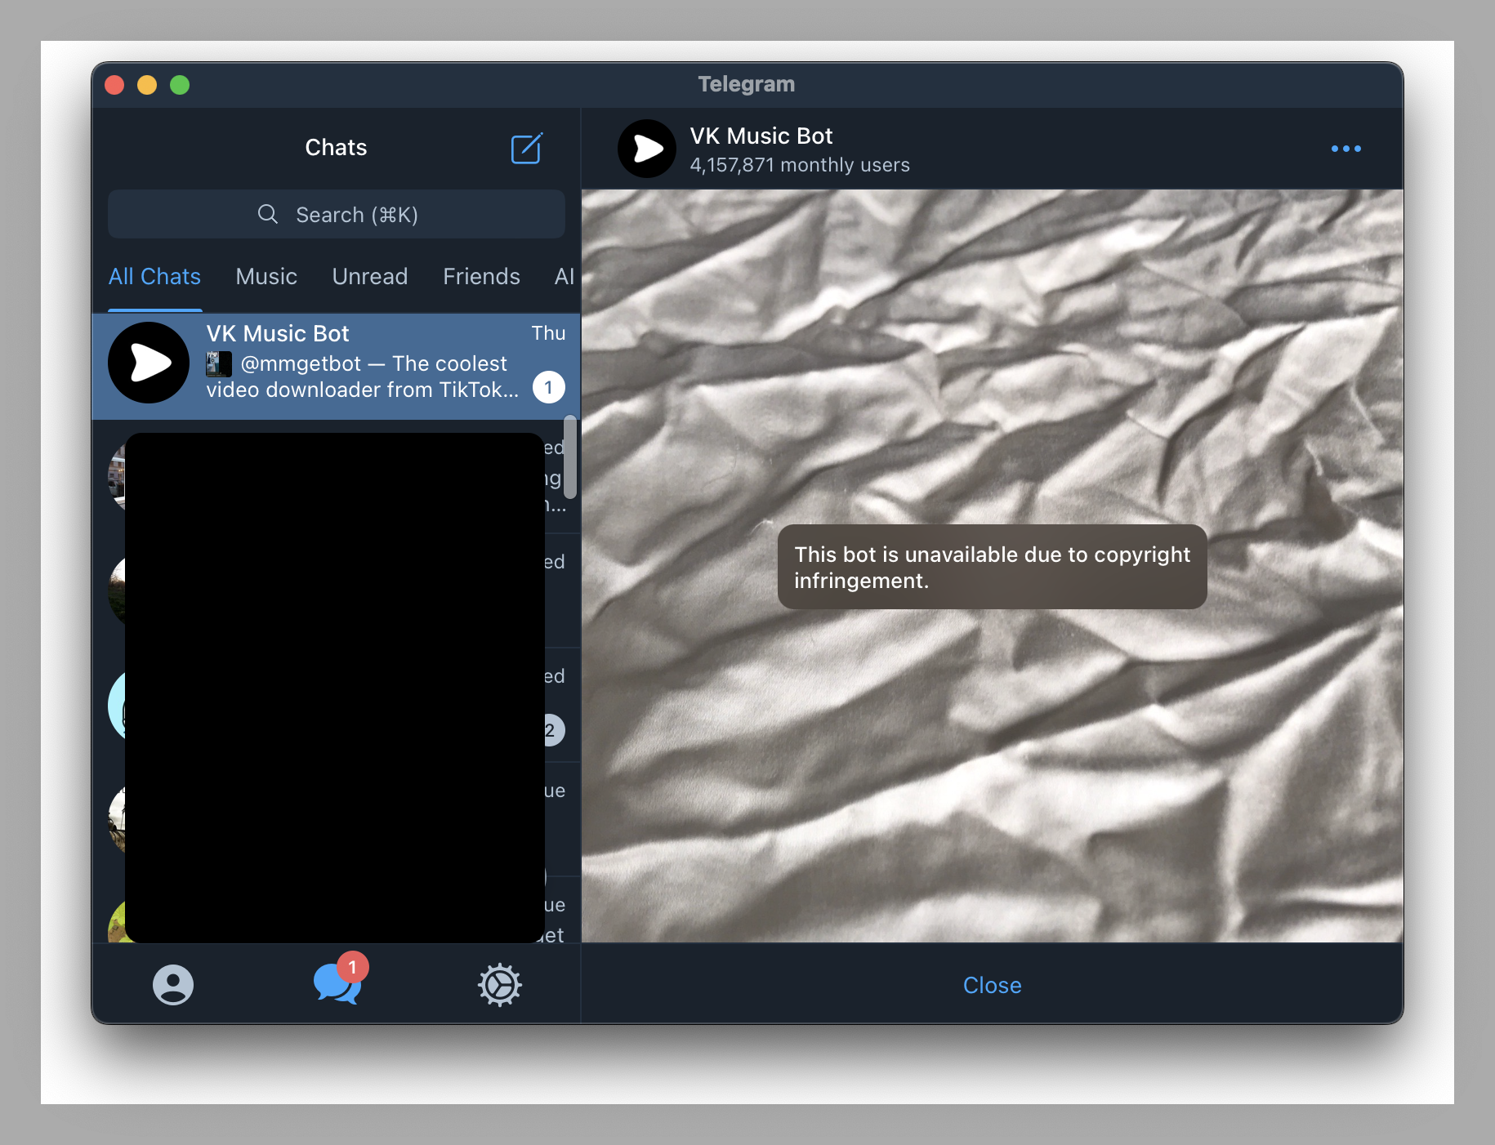Click the Close button below the chat

(x=992, y=985)
